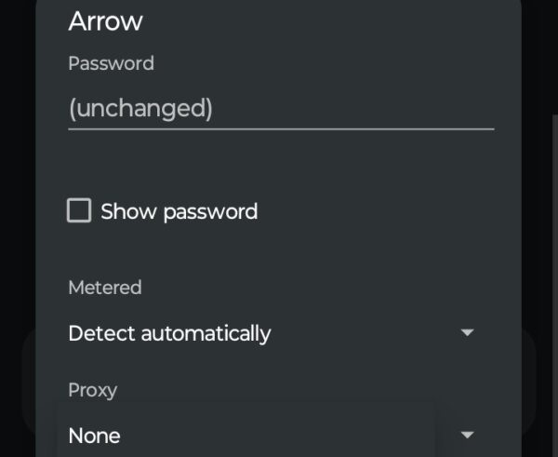Expand the Metered dropdown arrow
Image resolution: width=558 pixels, height=457 pixels.
(x=468, y=332)
